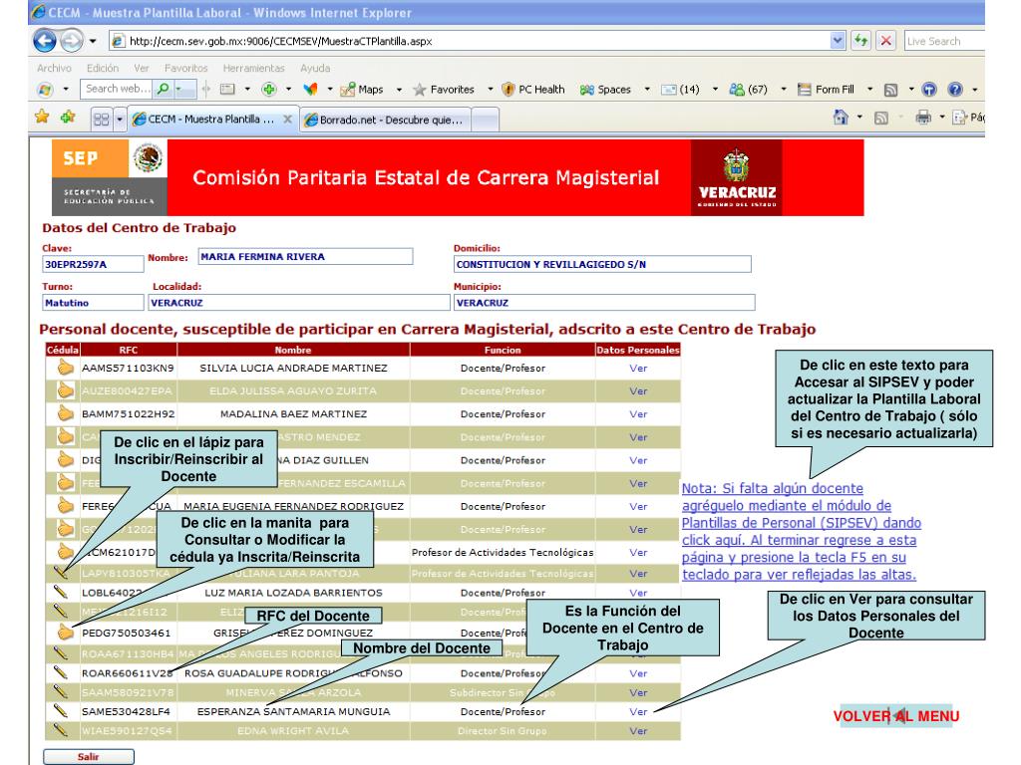Open the Print dropdown arrow
The width and height of the screenshot is (1021, 765).
[941, 118]
